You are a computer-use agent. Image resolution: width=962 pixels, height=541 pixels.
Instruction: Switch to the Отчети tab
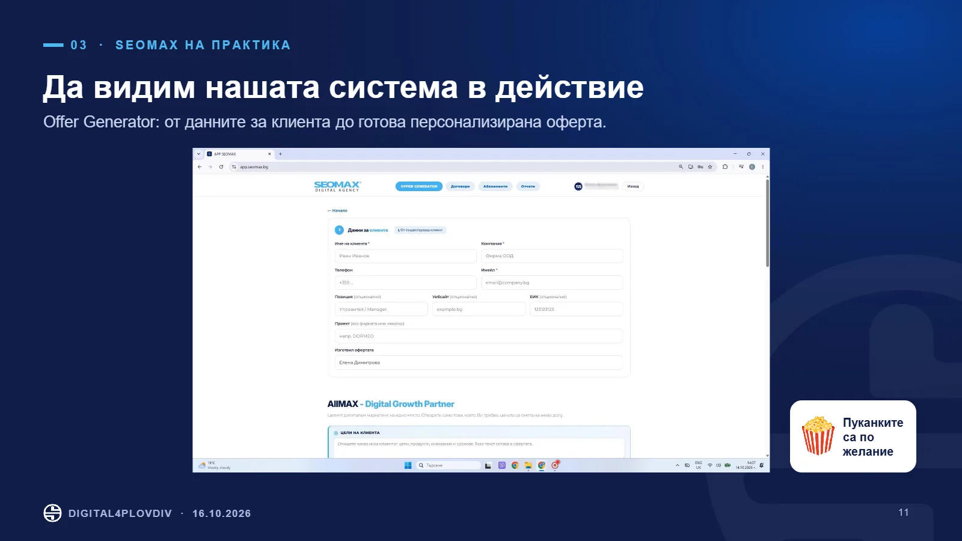coord(528,186)
